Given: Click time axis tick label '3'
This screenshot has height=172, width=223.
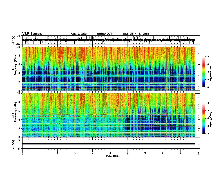Looking at the screenshot, I should pos(75,153).
